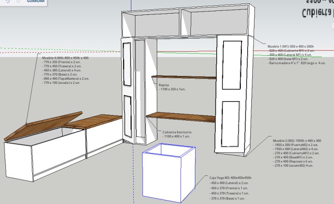Click the '450 x 370 (Trasera) x 1 un.' line

click(229, 194)
